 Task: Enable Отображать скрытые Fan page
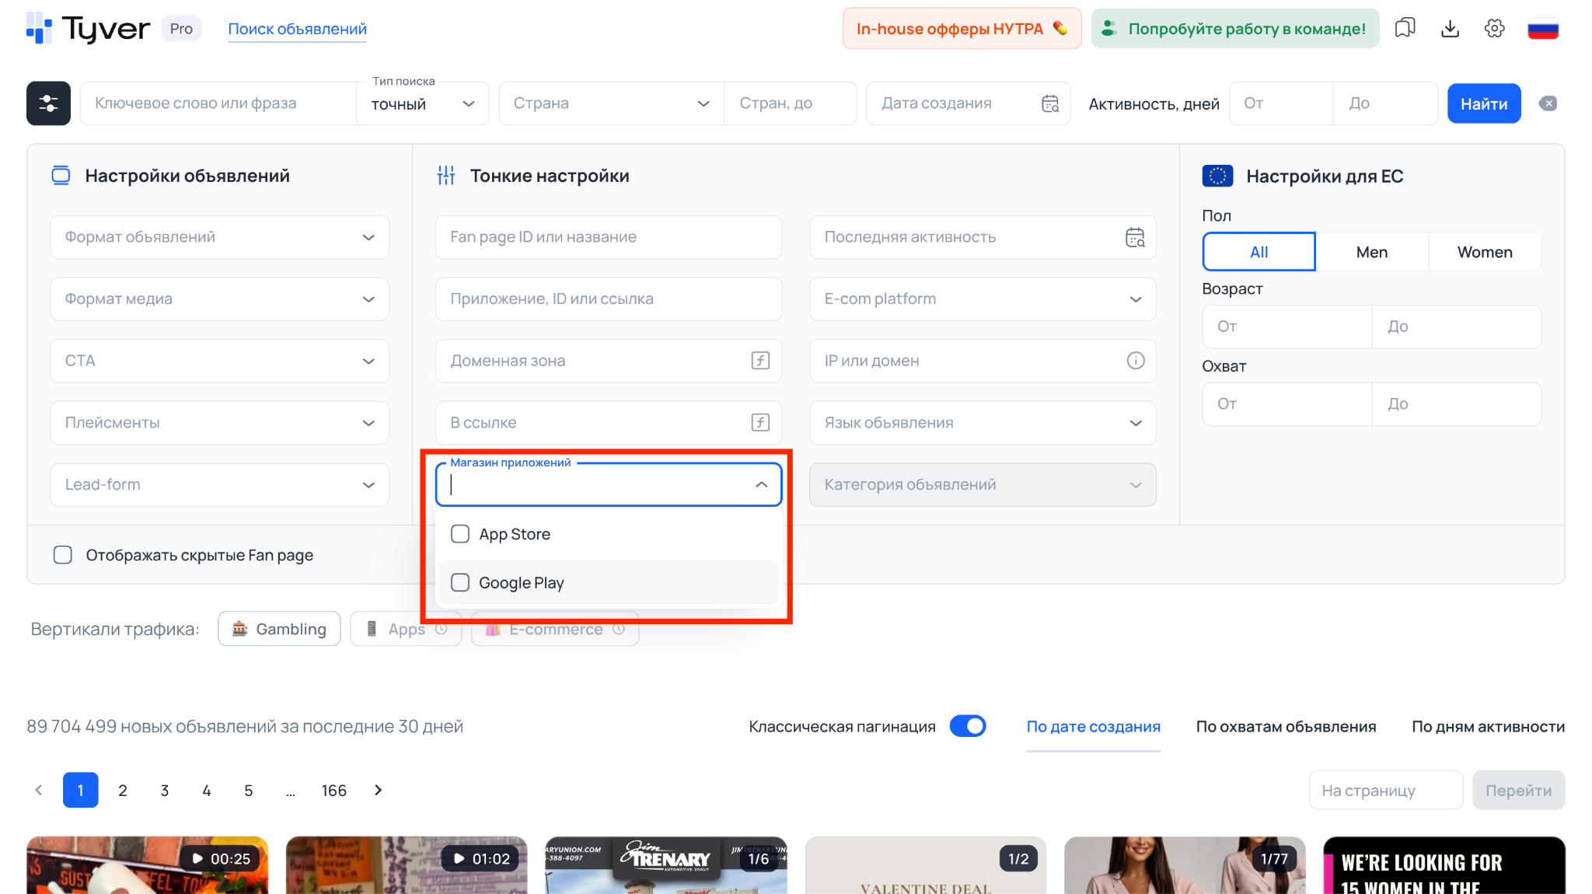click(62, 554)
